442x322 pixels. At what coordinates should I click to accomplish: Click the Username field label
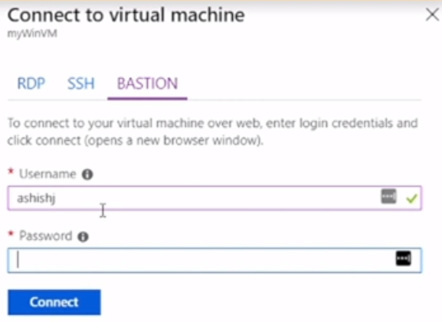47,174
